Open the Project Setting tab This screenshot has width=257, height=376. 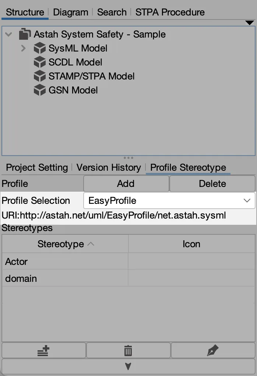click(37, 167)
